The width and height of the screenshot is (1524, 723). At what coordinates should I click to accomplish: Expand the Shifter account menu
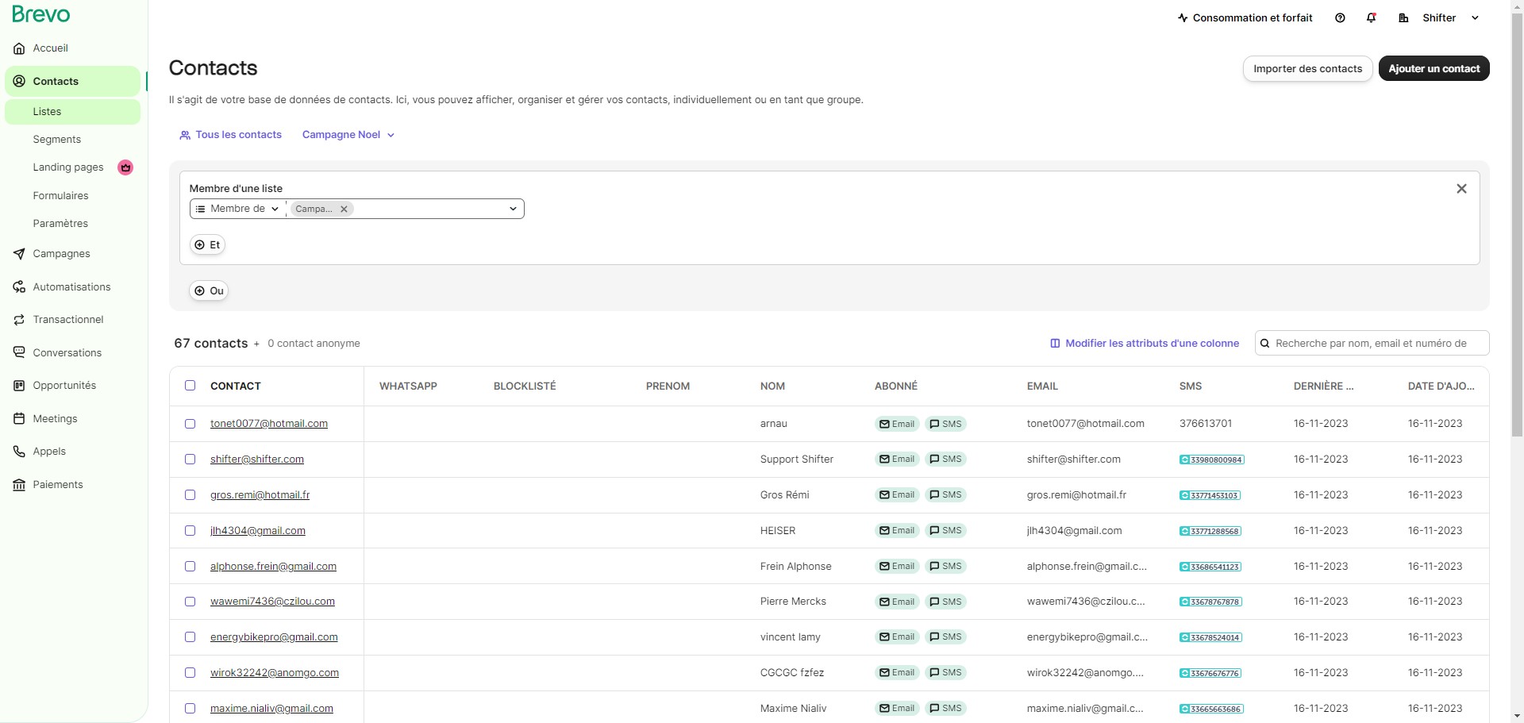point(1440,18)
